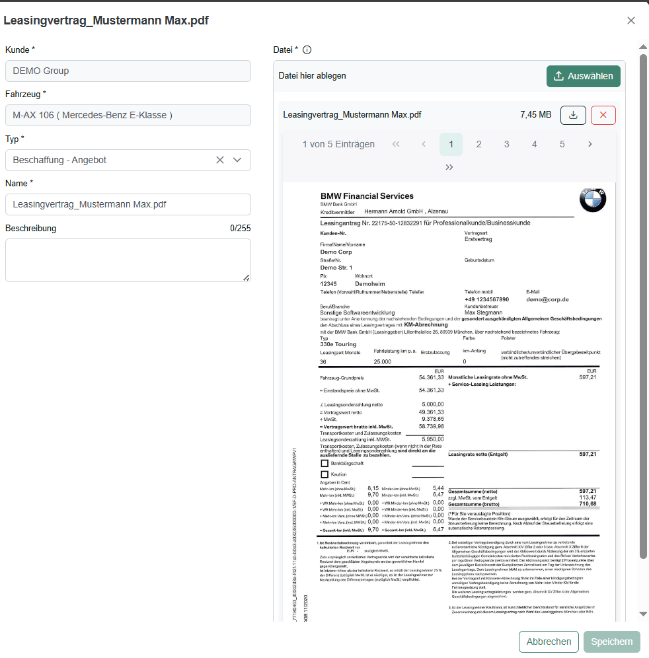649x658 pixels.
Task: Click the info icon next to Datei
Action: (307, 50)
